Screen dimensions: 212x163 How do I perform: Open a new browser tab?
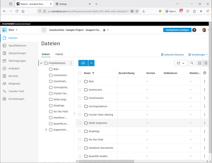pos(96,4)
